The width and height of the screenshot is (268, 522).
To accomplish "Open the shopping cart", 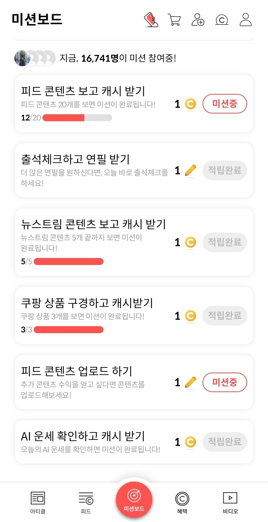I will click(x=174, y=20).
